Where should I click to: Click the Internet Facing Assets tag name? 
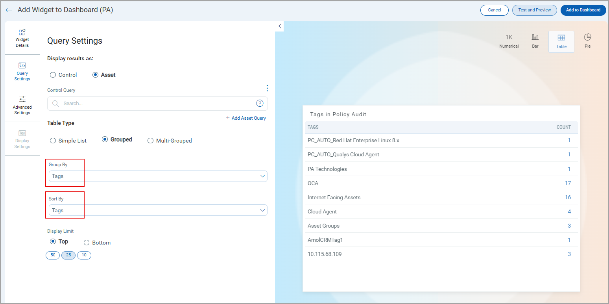(334, 197)
